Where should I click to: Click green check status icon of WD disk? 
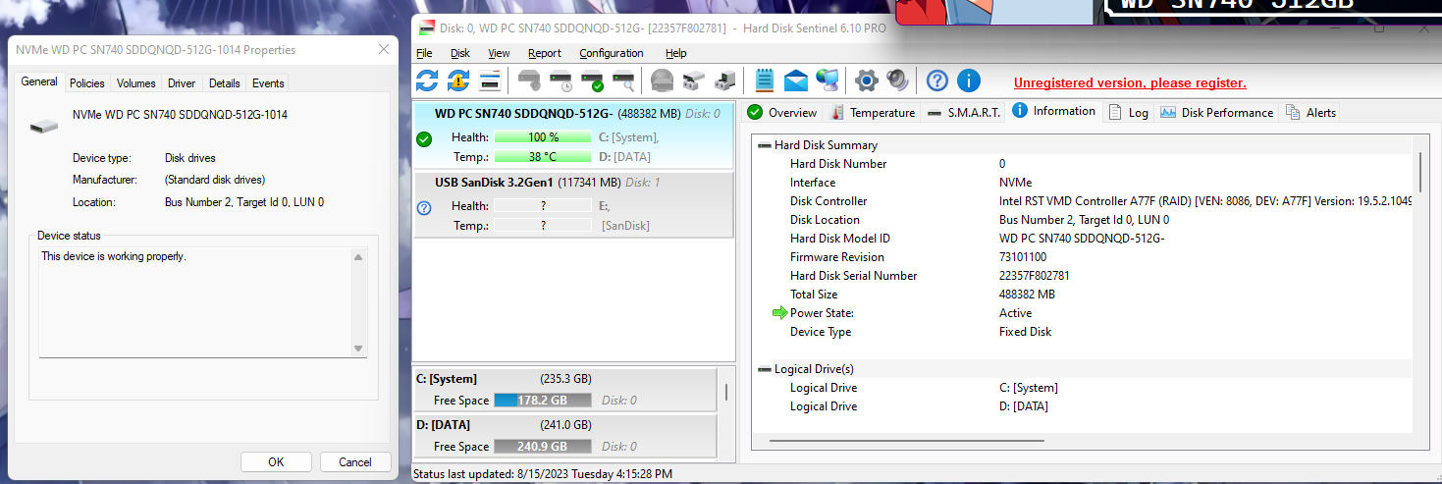coord(424,139)
